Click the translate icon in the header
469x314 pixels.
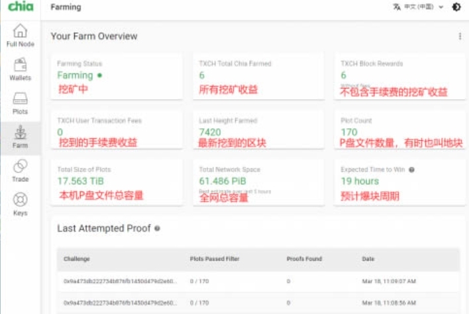coord(397,7)
